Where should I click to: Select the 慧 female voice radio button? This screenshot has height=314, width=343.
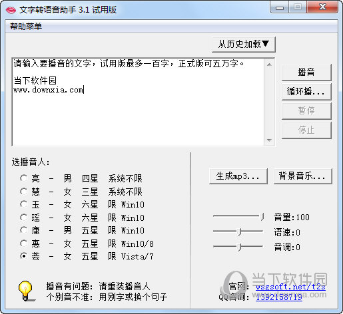[23, 191]
